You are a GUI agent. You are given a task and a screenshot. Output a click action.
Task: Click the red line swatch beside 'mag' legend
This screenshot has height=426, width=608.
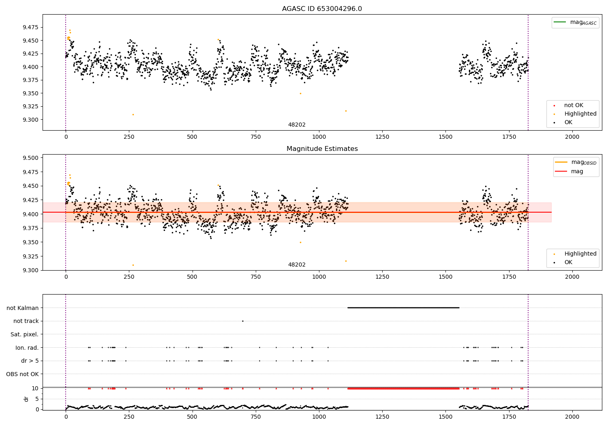click(561, 171)
